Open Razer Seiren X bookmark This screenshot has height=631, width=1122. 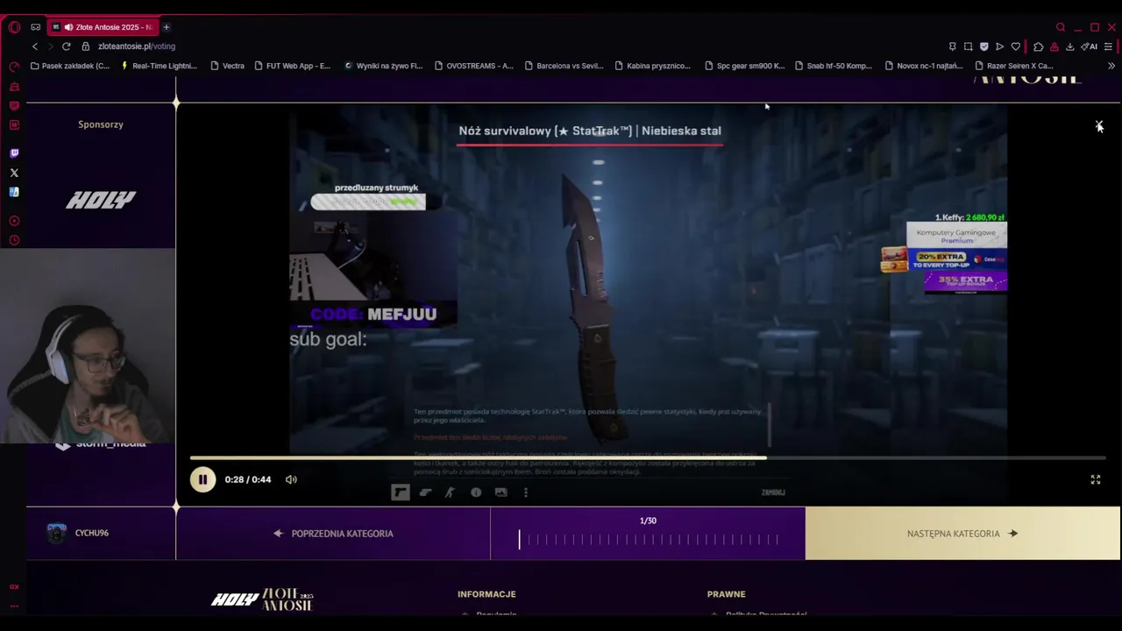1014,66
